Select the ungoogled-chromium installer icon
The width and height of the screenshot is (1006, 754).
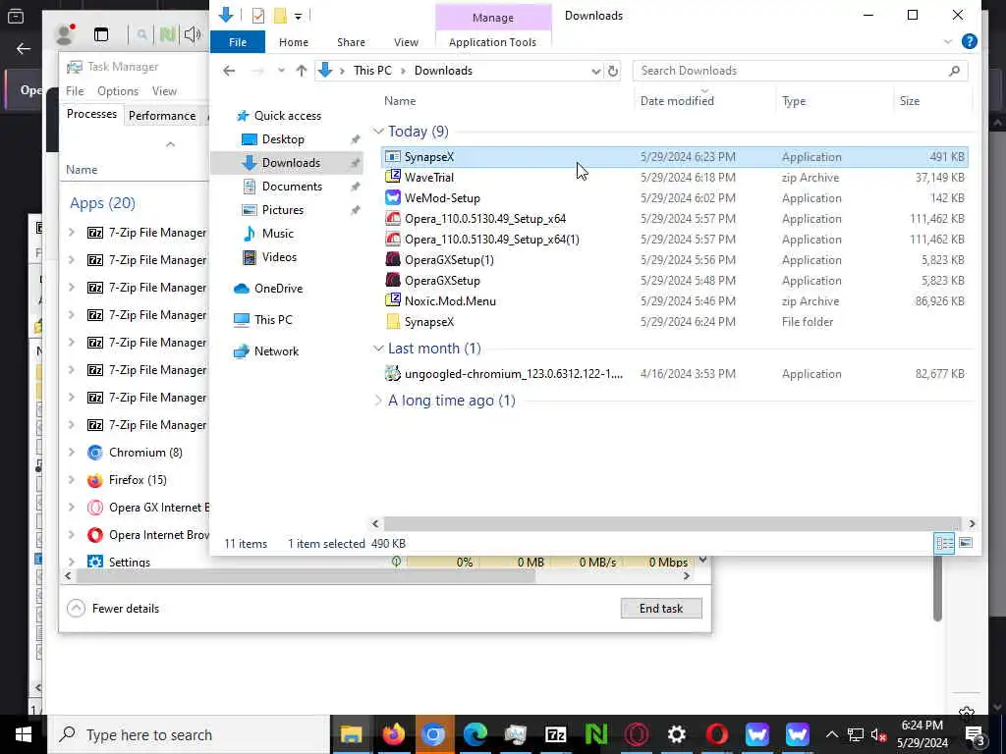coord(393,374)
